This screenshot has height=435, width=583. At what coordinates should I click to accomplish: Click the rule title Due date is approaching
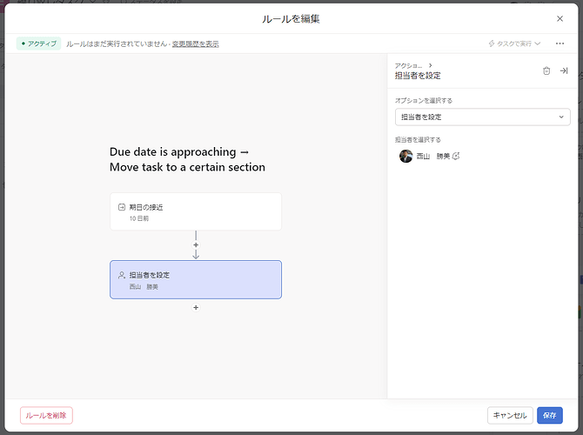pos(187,159)
